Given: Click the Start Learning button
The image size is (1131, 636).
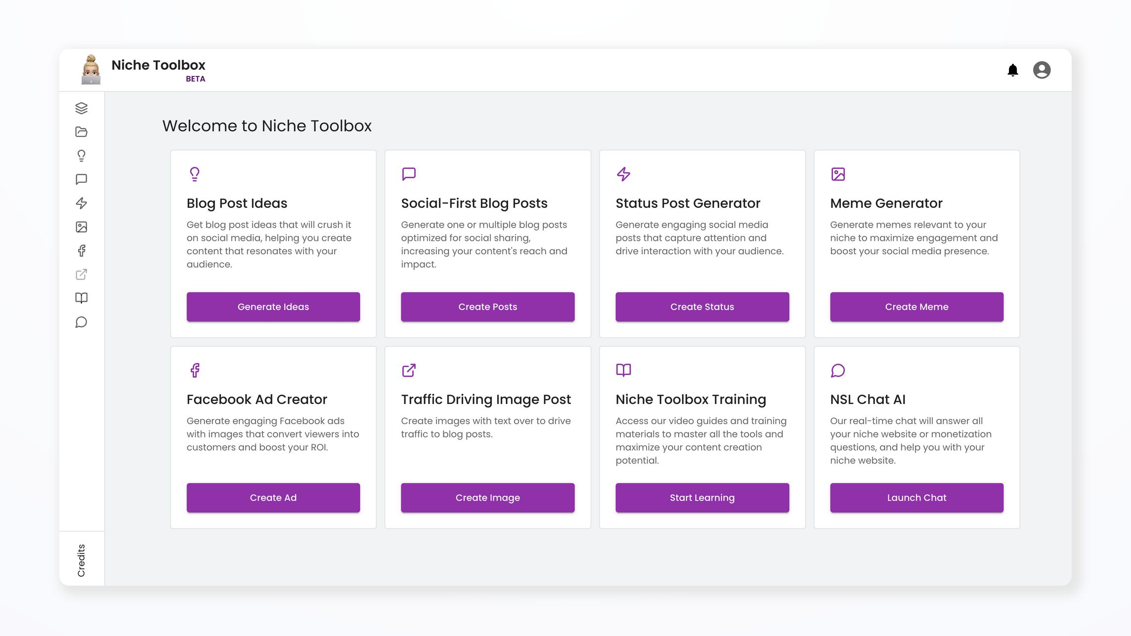Looking at the screenshot, I should (x=702, y=498).
